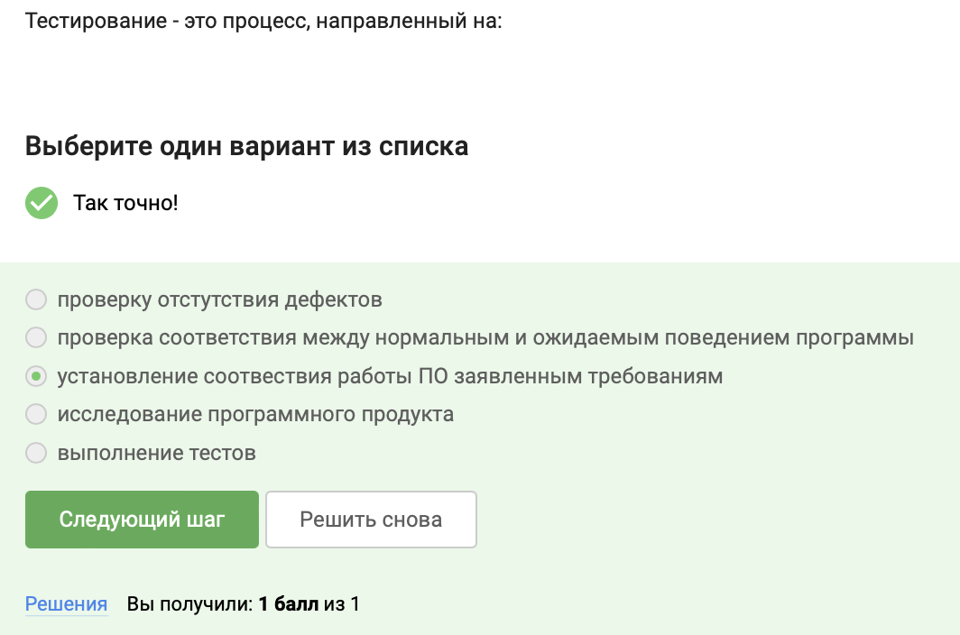Viewport: 960px width, 635px height.
Task: Click the «Вы получили:» result text
Action: pyautogui.click(x=189, y=604)
